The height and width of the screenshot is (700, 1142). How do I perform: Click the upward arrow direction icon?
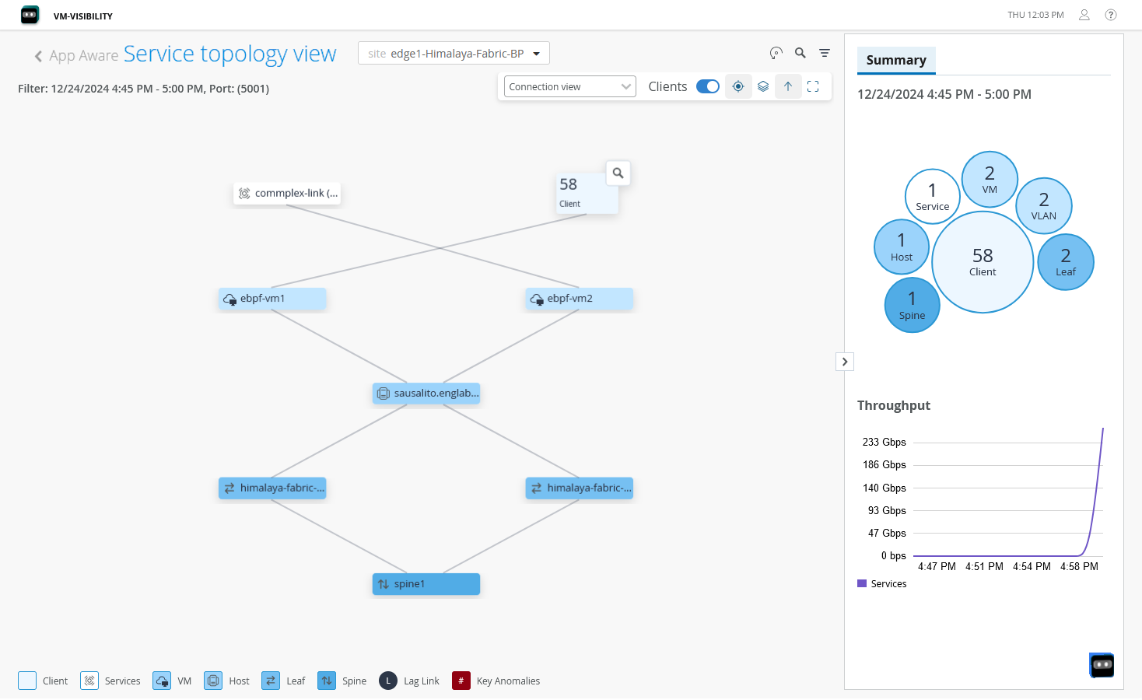tap(788, 86)
